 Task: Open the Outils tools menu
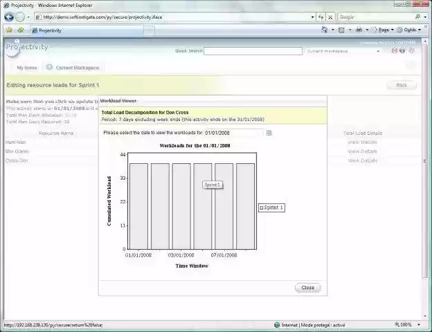(409, 30)
